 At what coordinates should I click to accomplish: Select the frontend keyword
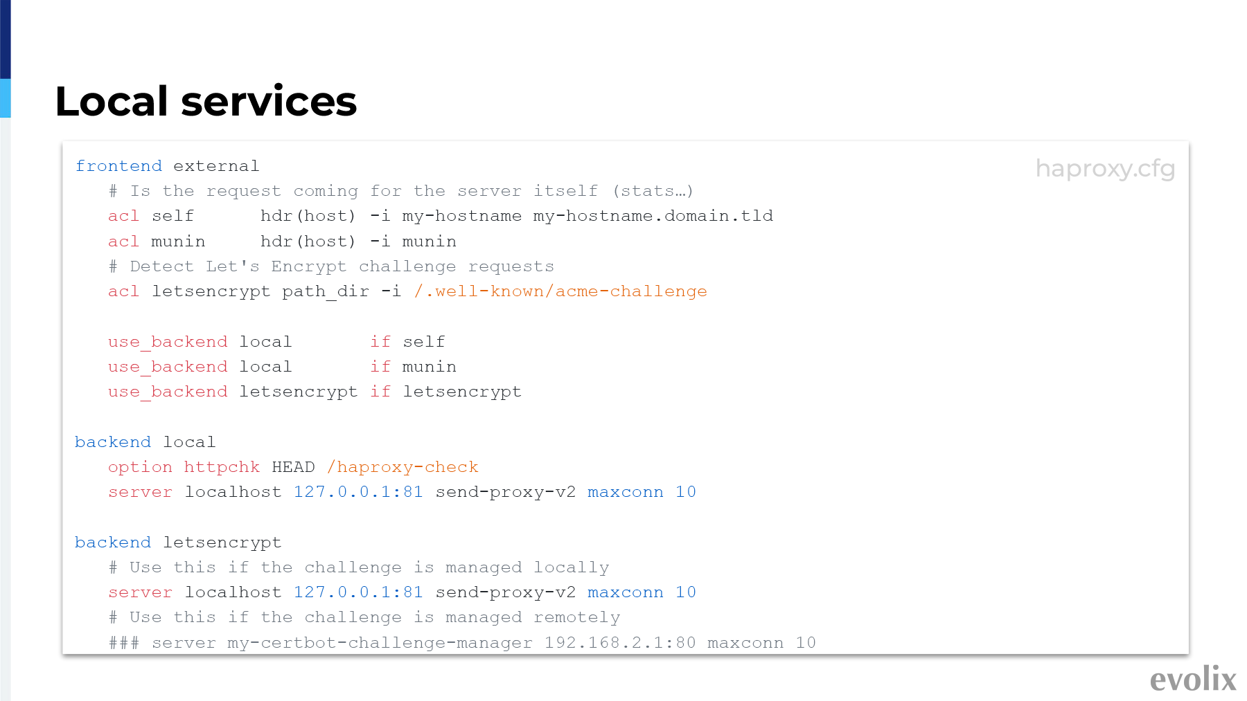tap(118, 166)
